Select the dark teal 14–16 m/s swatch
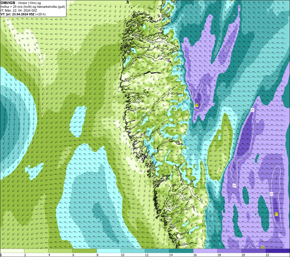Screen dimensions: 290x257 click(181, 251)
